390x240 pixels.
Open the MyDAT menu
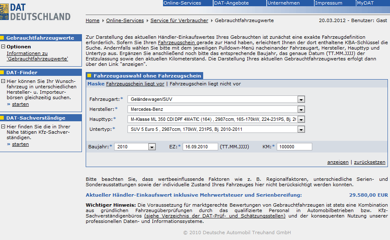(373, 3)
